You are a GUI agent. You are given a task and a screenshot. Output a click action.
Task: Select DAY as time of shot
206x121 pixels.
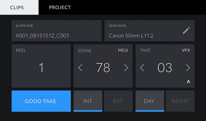(x=150, y=101)
